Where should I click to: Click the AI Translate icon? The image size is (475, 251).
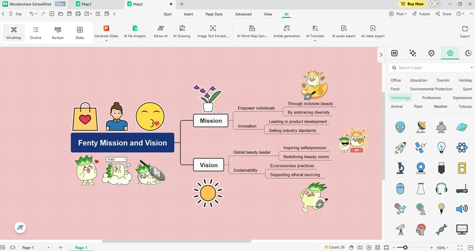click(x=315, y=28)
